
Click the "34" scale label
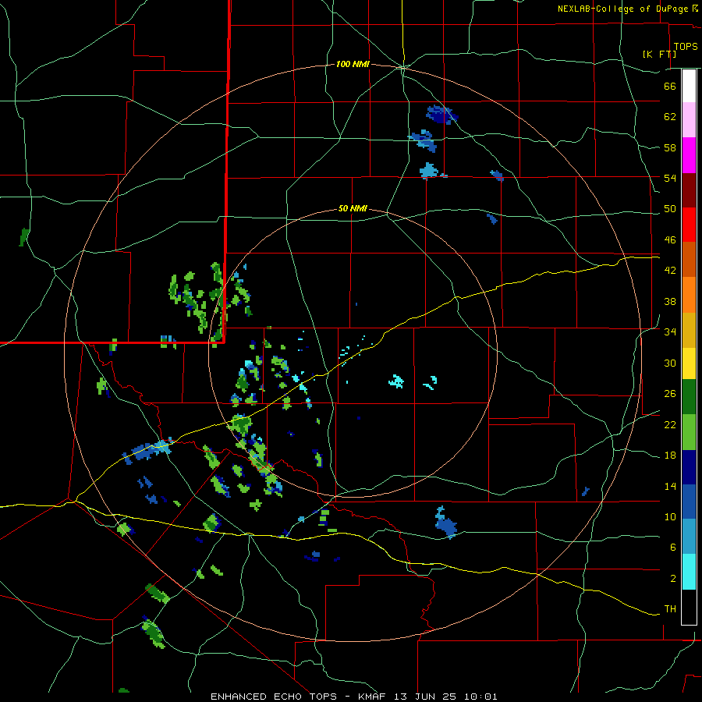(x=670, y=332)
